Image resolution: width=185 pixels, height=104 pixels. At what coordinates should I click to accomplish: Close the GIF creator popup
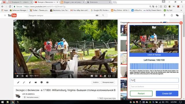(181, 23)
